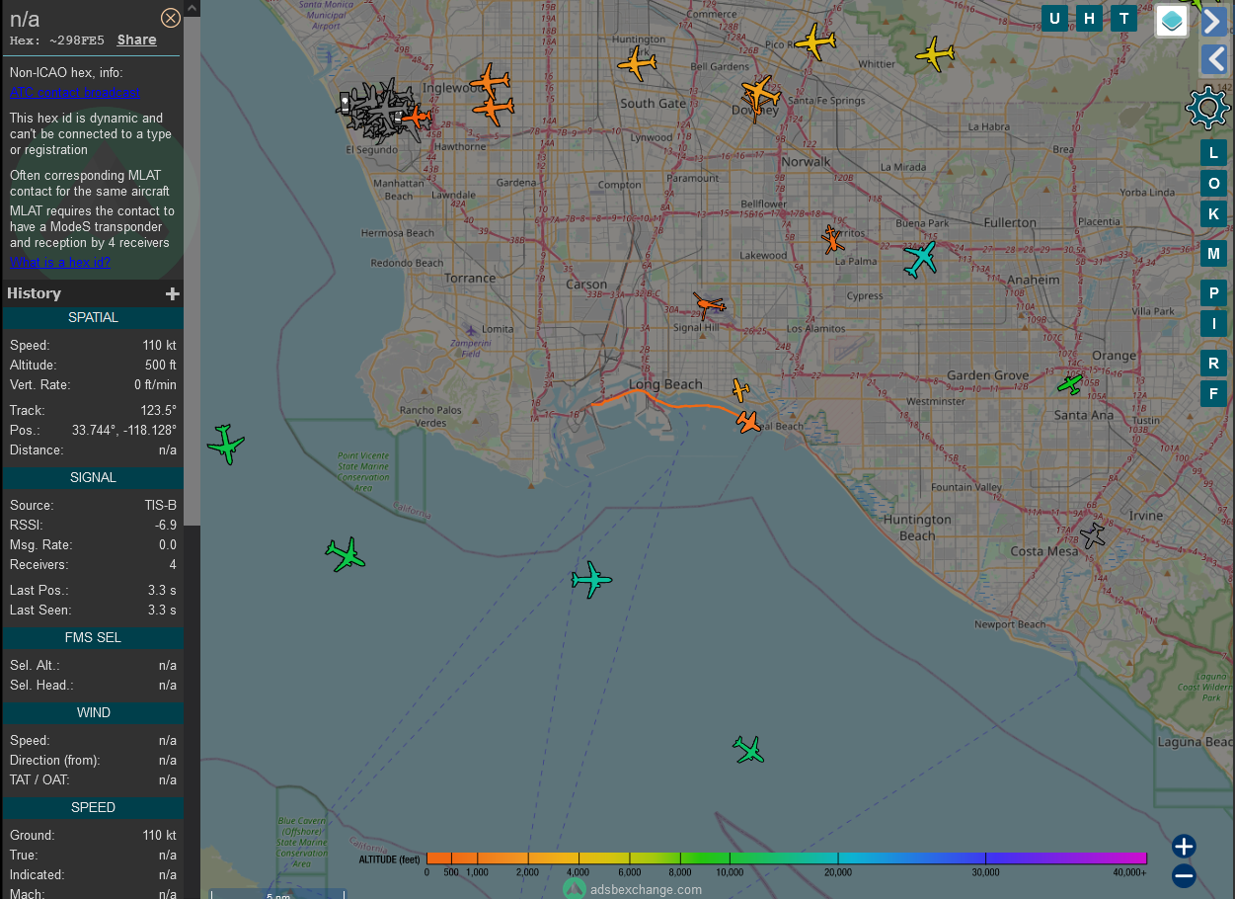Click the RSSI value '-6.9'
1235x899 pixels.
coord(166,526)
